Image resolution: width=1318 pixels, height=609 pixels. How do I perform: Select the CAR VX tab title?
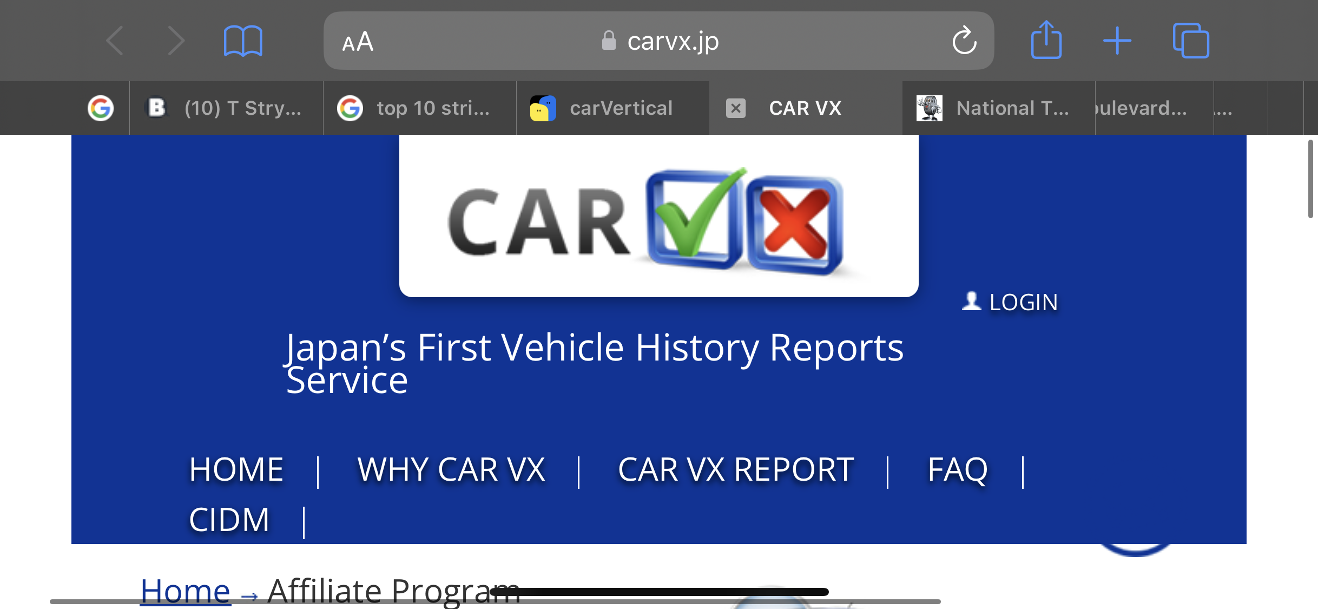tap(805, 108)
